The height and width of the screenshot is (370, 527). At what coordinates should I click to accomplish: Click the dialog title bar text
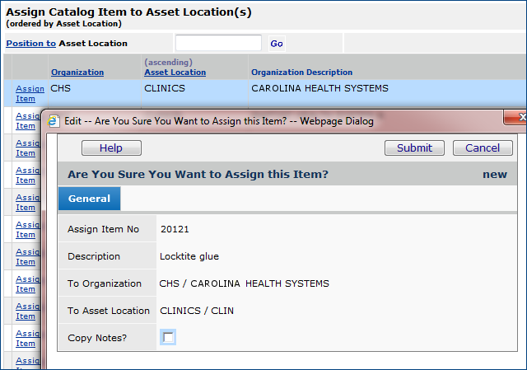pyautogui.click(x=234, y=120)
